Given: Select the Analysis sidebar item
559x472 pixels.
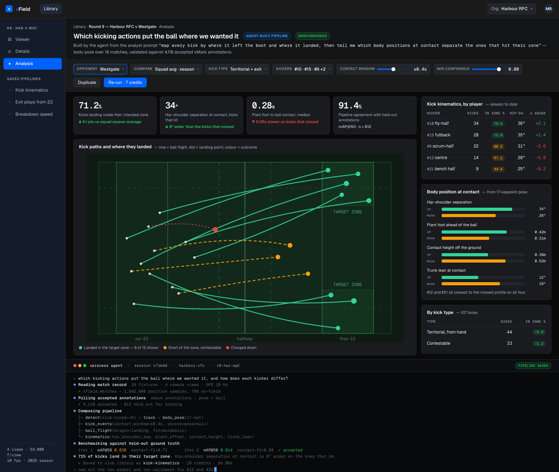Looking at the screenshot, I should tap(32, 64).
